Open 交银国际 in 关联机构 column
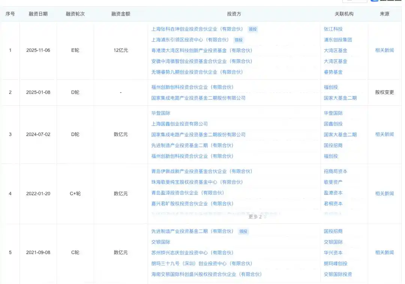 (x=333, y=242)
